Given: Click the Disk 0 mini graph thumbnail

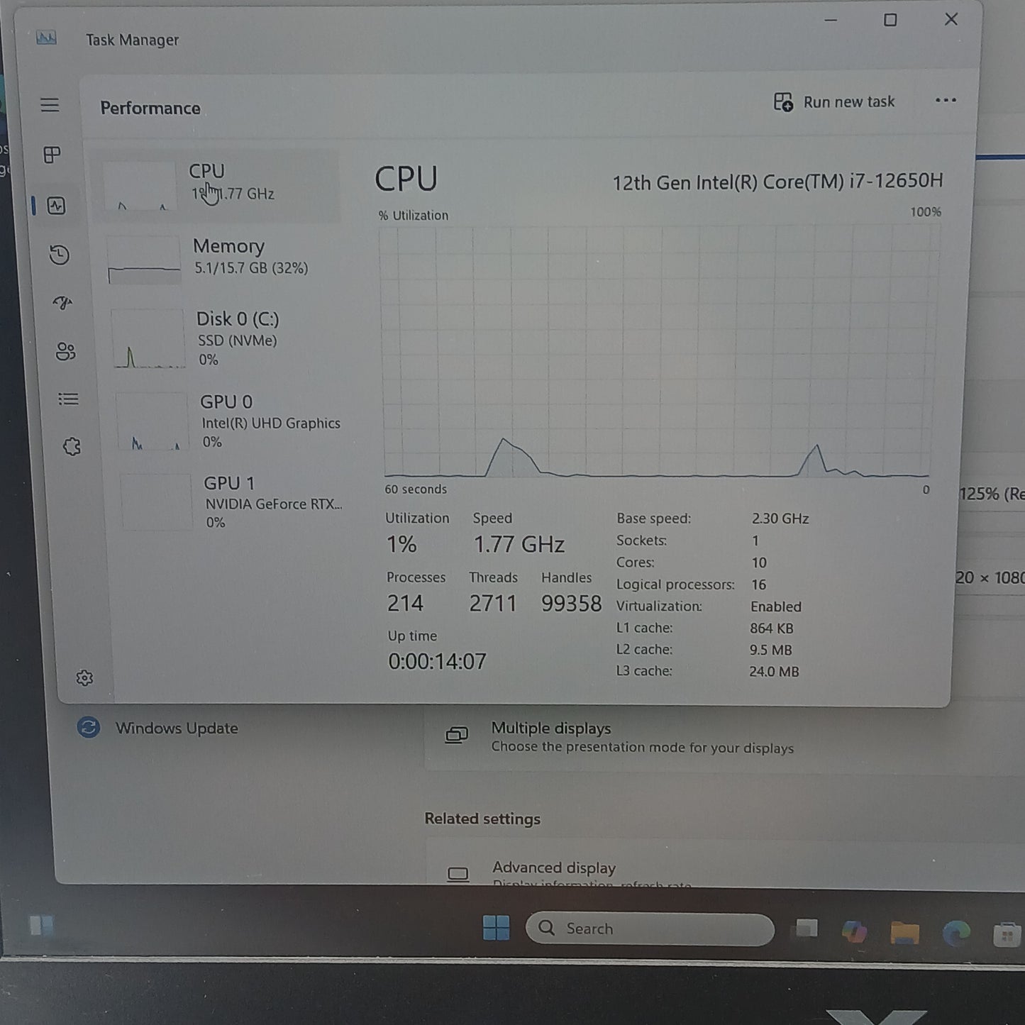Looking at the screenshot, I should pos(149,338).
